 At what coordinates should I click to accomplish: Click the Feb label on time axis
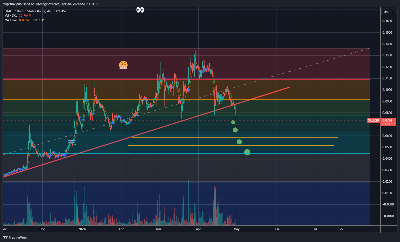(122, 229)
